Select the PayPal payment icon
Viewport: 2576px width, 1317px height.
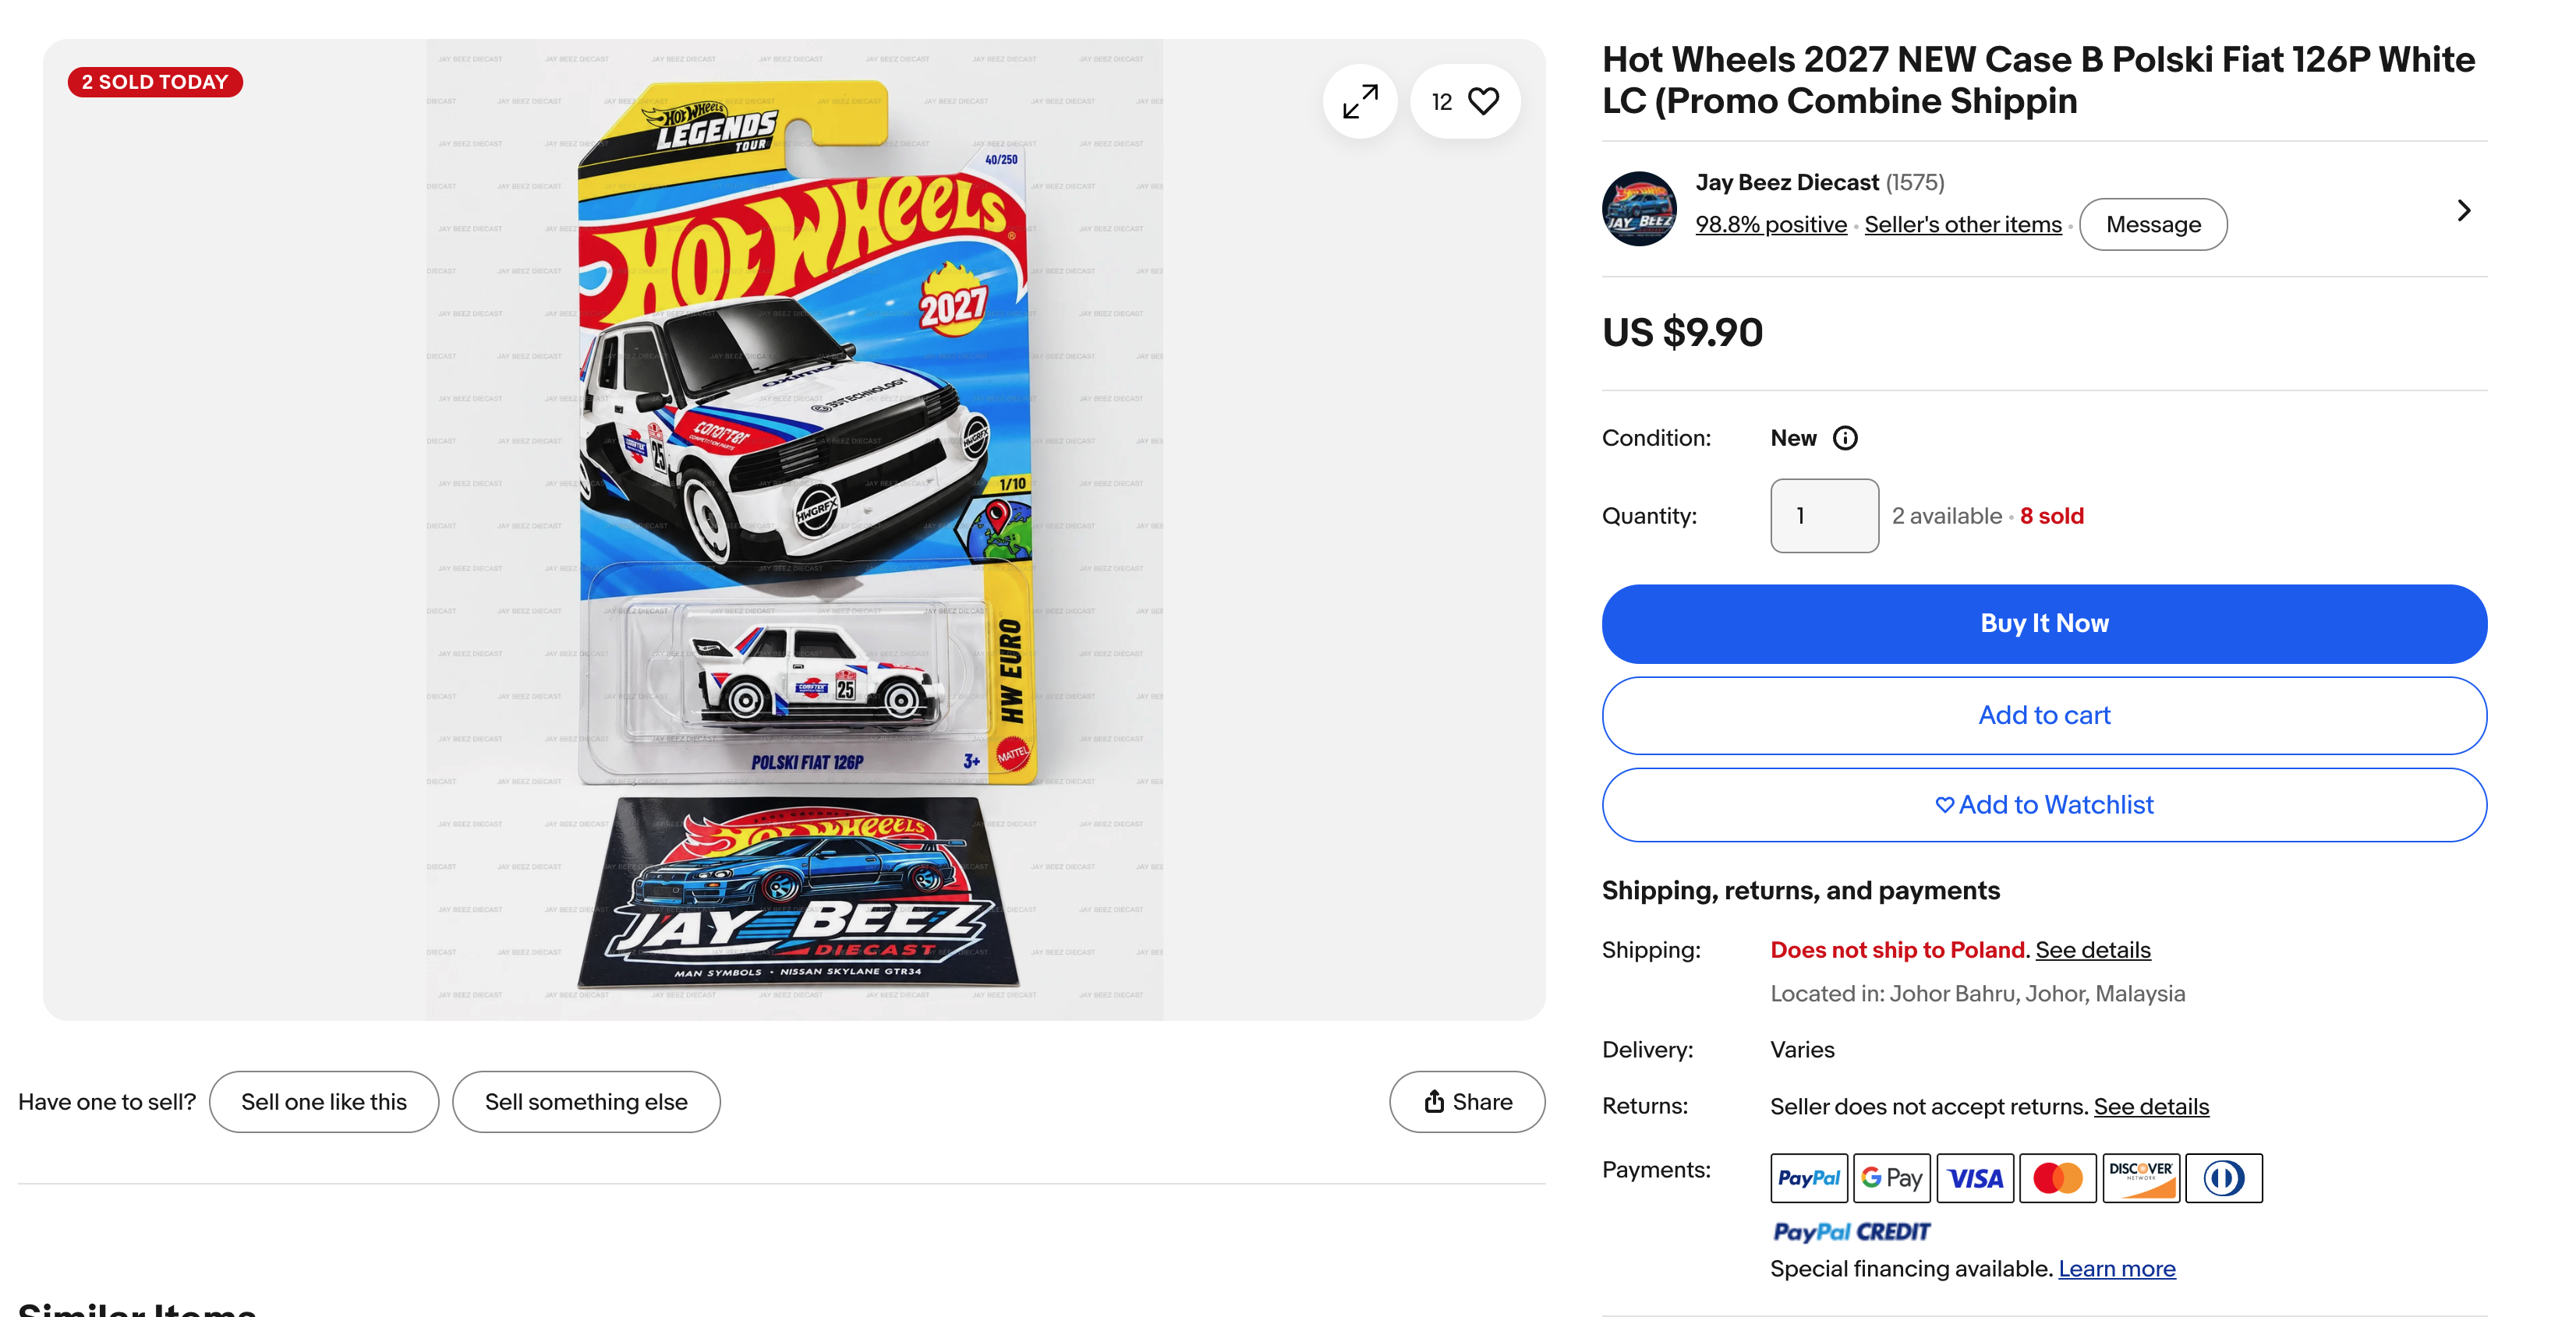point(1808,1178)
